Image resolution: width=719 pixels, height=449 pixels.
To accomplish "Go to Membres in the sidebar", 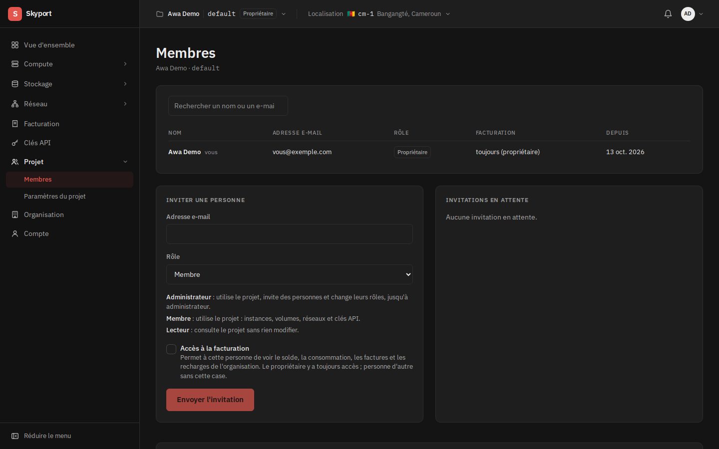I will 69,180.
